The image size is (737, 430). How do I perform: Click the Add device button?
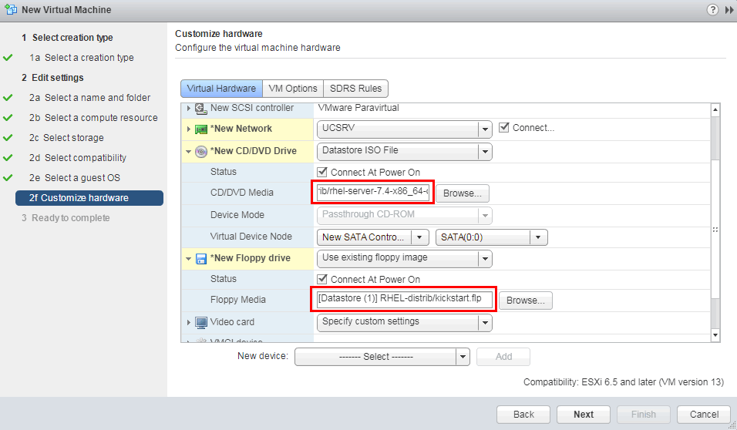coord(503,357)
